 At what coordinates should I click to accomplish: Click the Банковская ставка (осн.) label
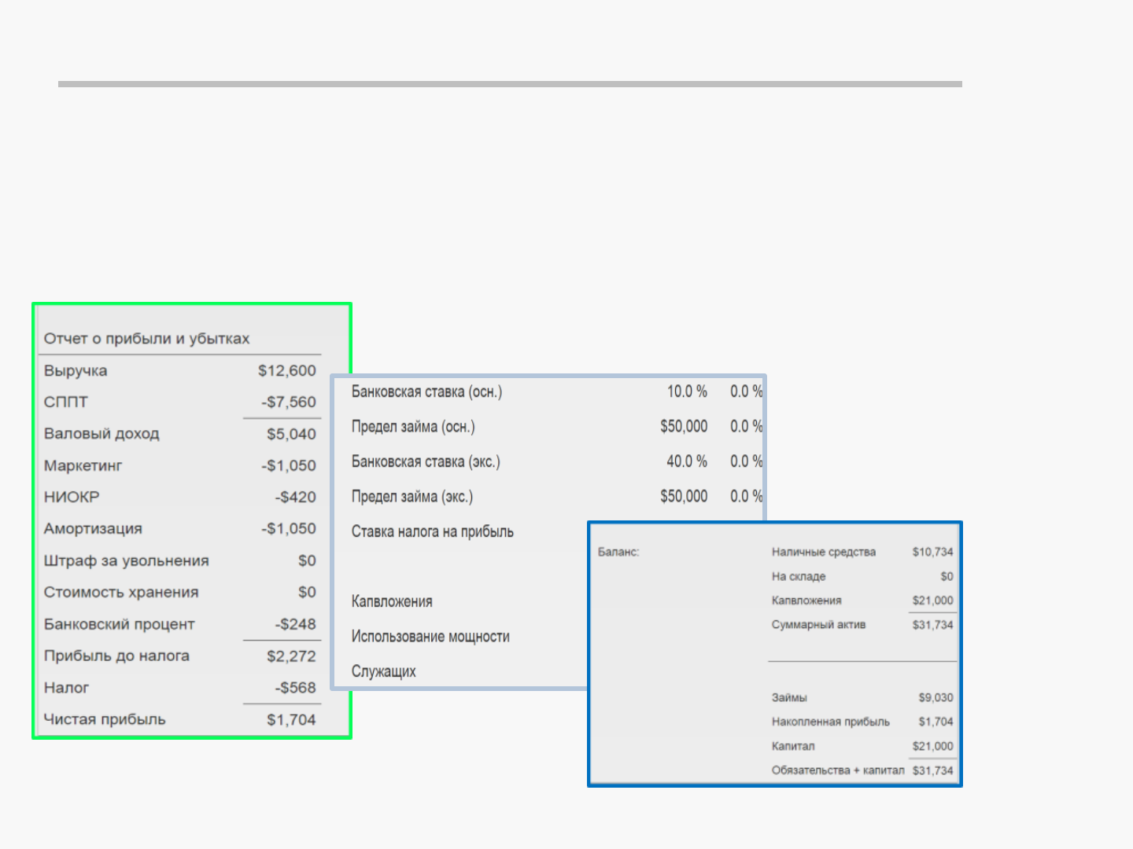click(426, 391)
